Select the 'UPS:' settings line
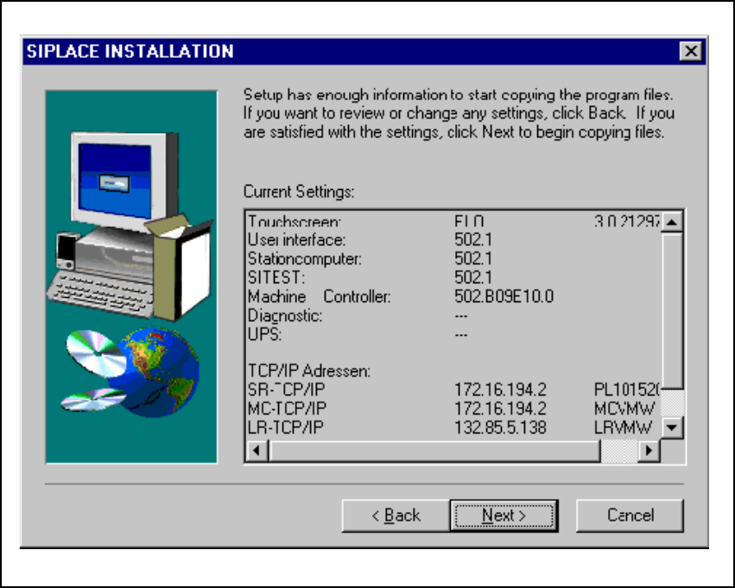735x588 pixels. (358, 334)
